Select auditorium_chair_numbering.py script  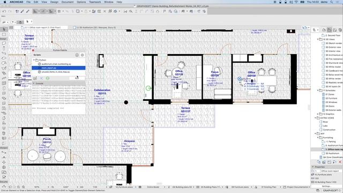point(58,64)
